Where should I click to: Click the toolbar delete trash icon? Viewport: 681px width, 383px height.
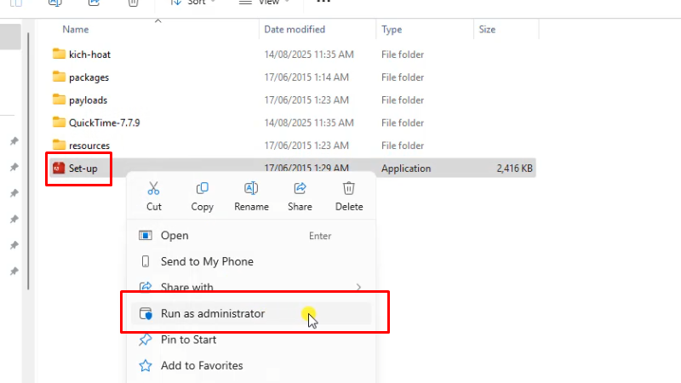click(x=133, y=3)
